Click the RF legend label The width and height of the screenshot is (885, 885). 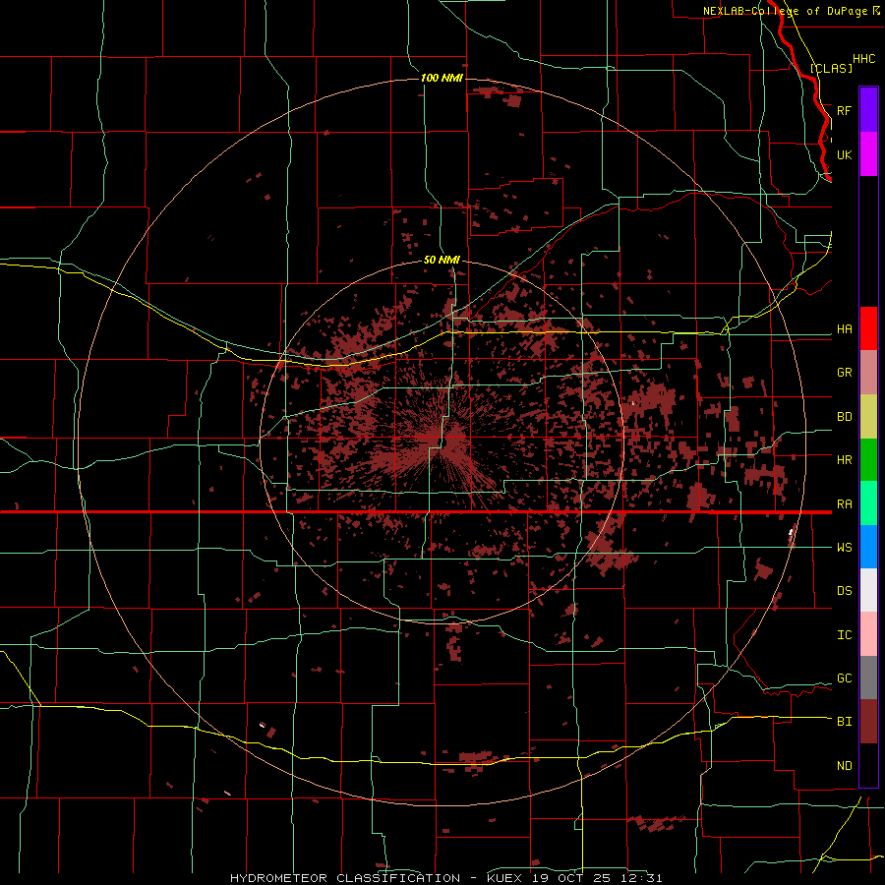(x=844, y=110)
